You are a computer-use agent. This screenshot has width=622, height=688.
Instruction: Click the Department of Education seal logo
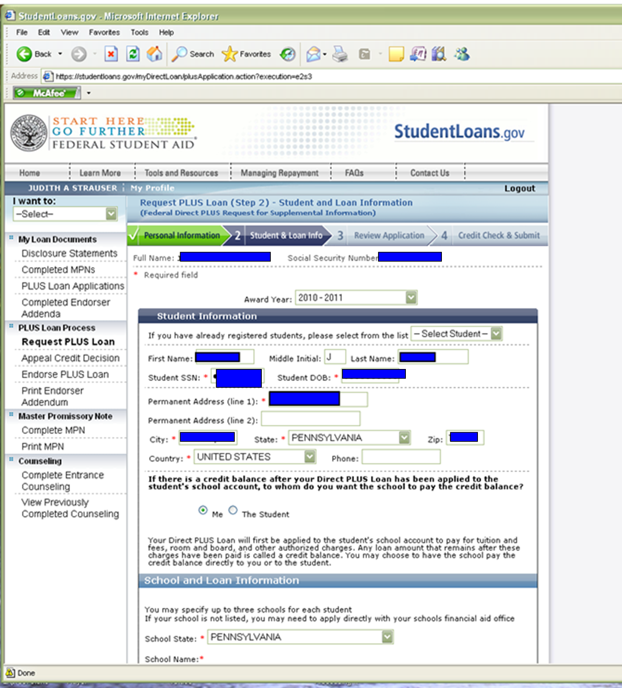click(x=29, y=133)
